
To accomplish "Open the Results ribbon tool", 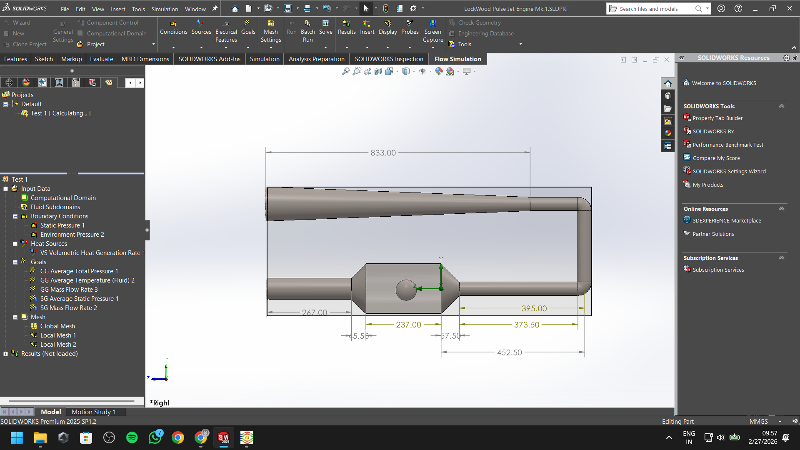I will click(347, 27).
